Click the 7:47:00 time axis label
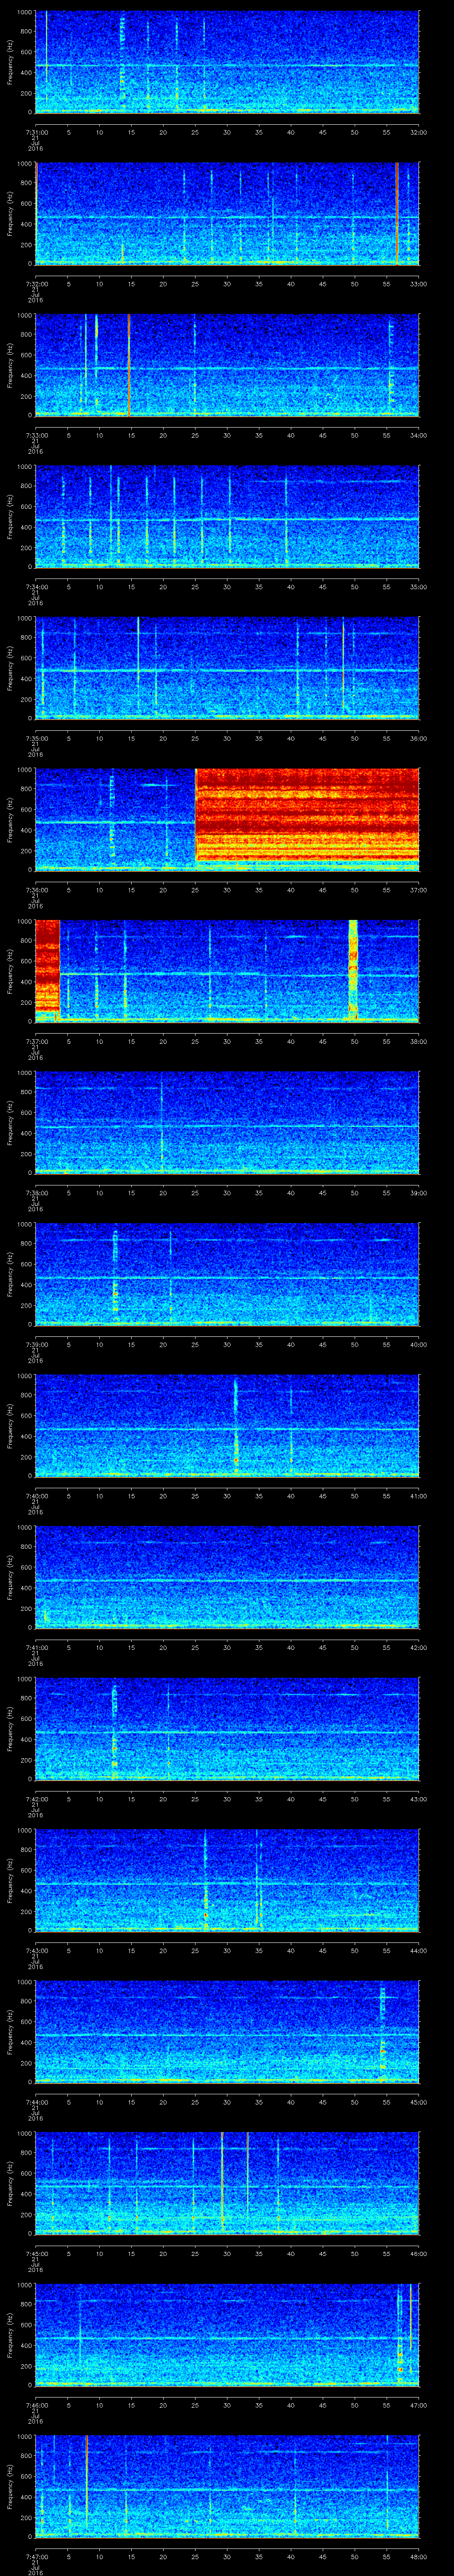454x2576 pixels. pyautogui.click(x=36, y=2556)
